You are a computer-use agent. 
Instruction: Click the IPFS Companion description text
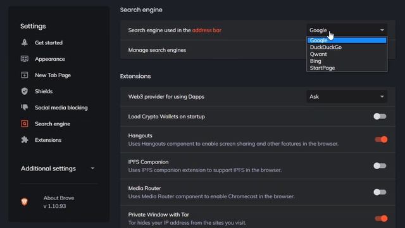point(205,170)
